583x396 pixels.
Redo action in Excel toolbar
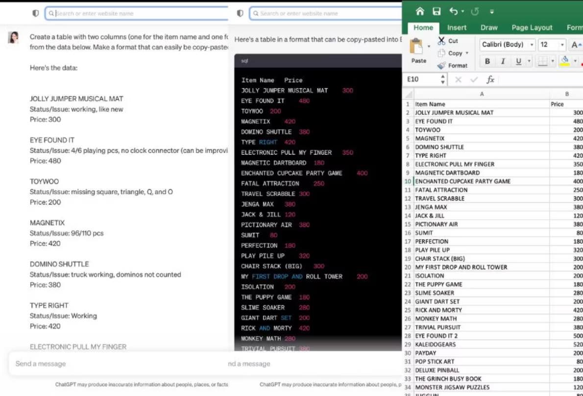point(475,12)
